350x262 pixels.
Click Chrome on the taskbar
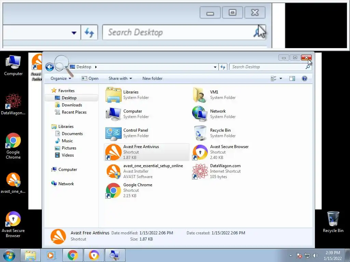tap(73, 255)
